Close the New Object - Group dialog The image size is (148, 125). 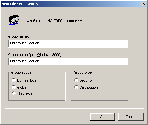[144, 4]
